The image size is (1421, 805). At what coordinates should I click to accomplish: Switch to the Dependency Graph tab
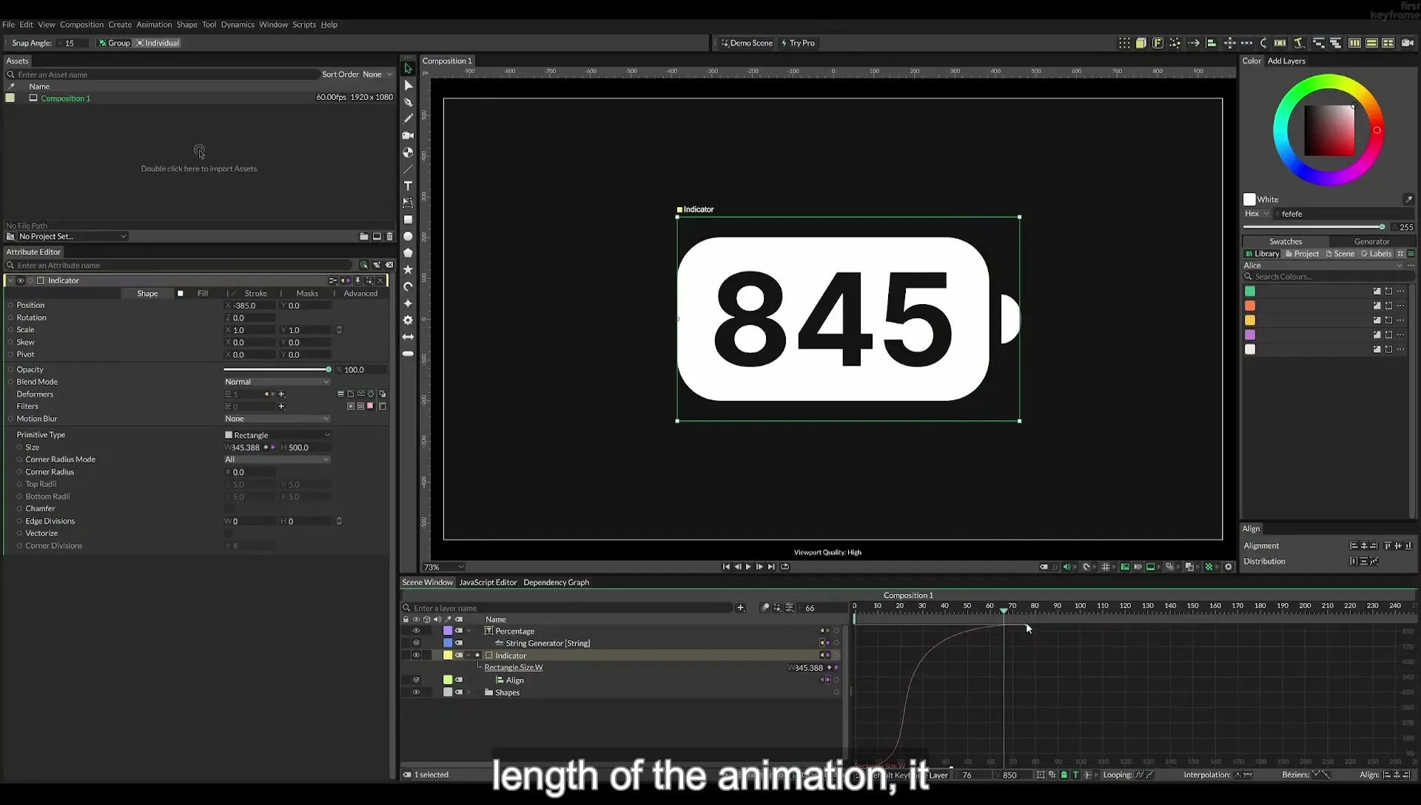click(556, 582)
